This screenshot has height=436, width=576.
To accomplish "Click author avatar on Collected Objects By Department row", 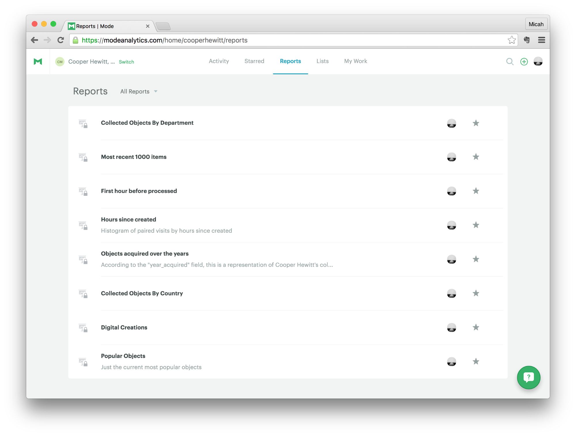I will point(452,123).
